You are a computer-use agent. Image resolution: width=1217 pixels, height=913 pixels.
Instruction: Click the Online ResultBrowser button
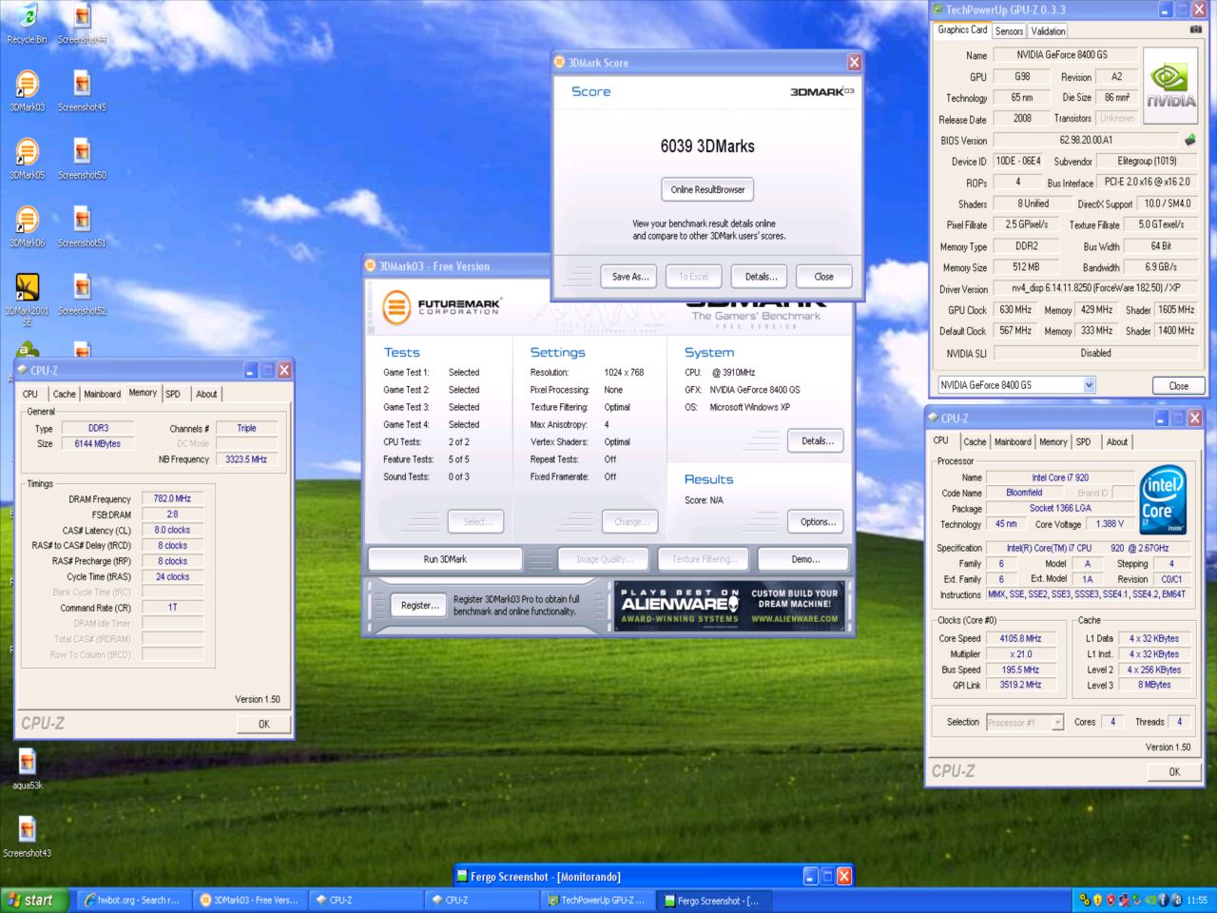tap(707, 189)
